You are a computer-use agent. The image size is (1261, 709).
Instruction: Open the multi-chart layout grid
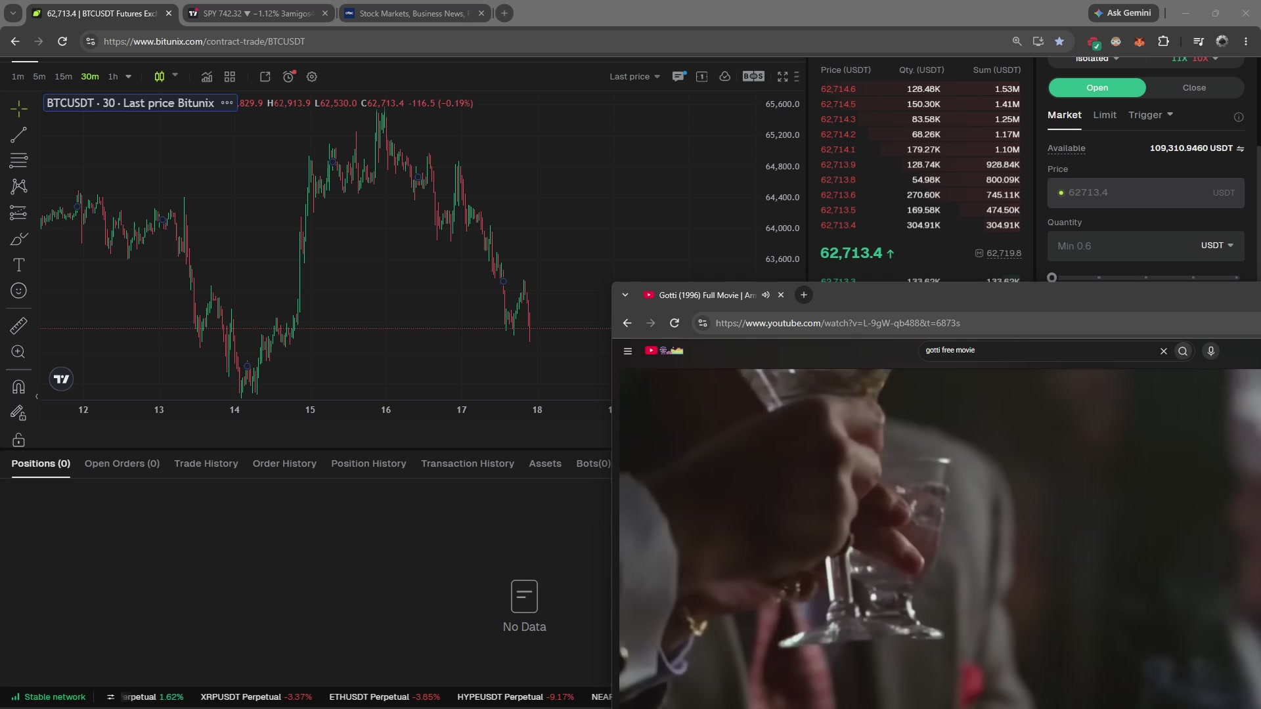point(230,77)
